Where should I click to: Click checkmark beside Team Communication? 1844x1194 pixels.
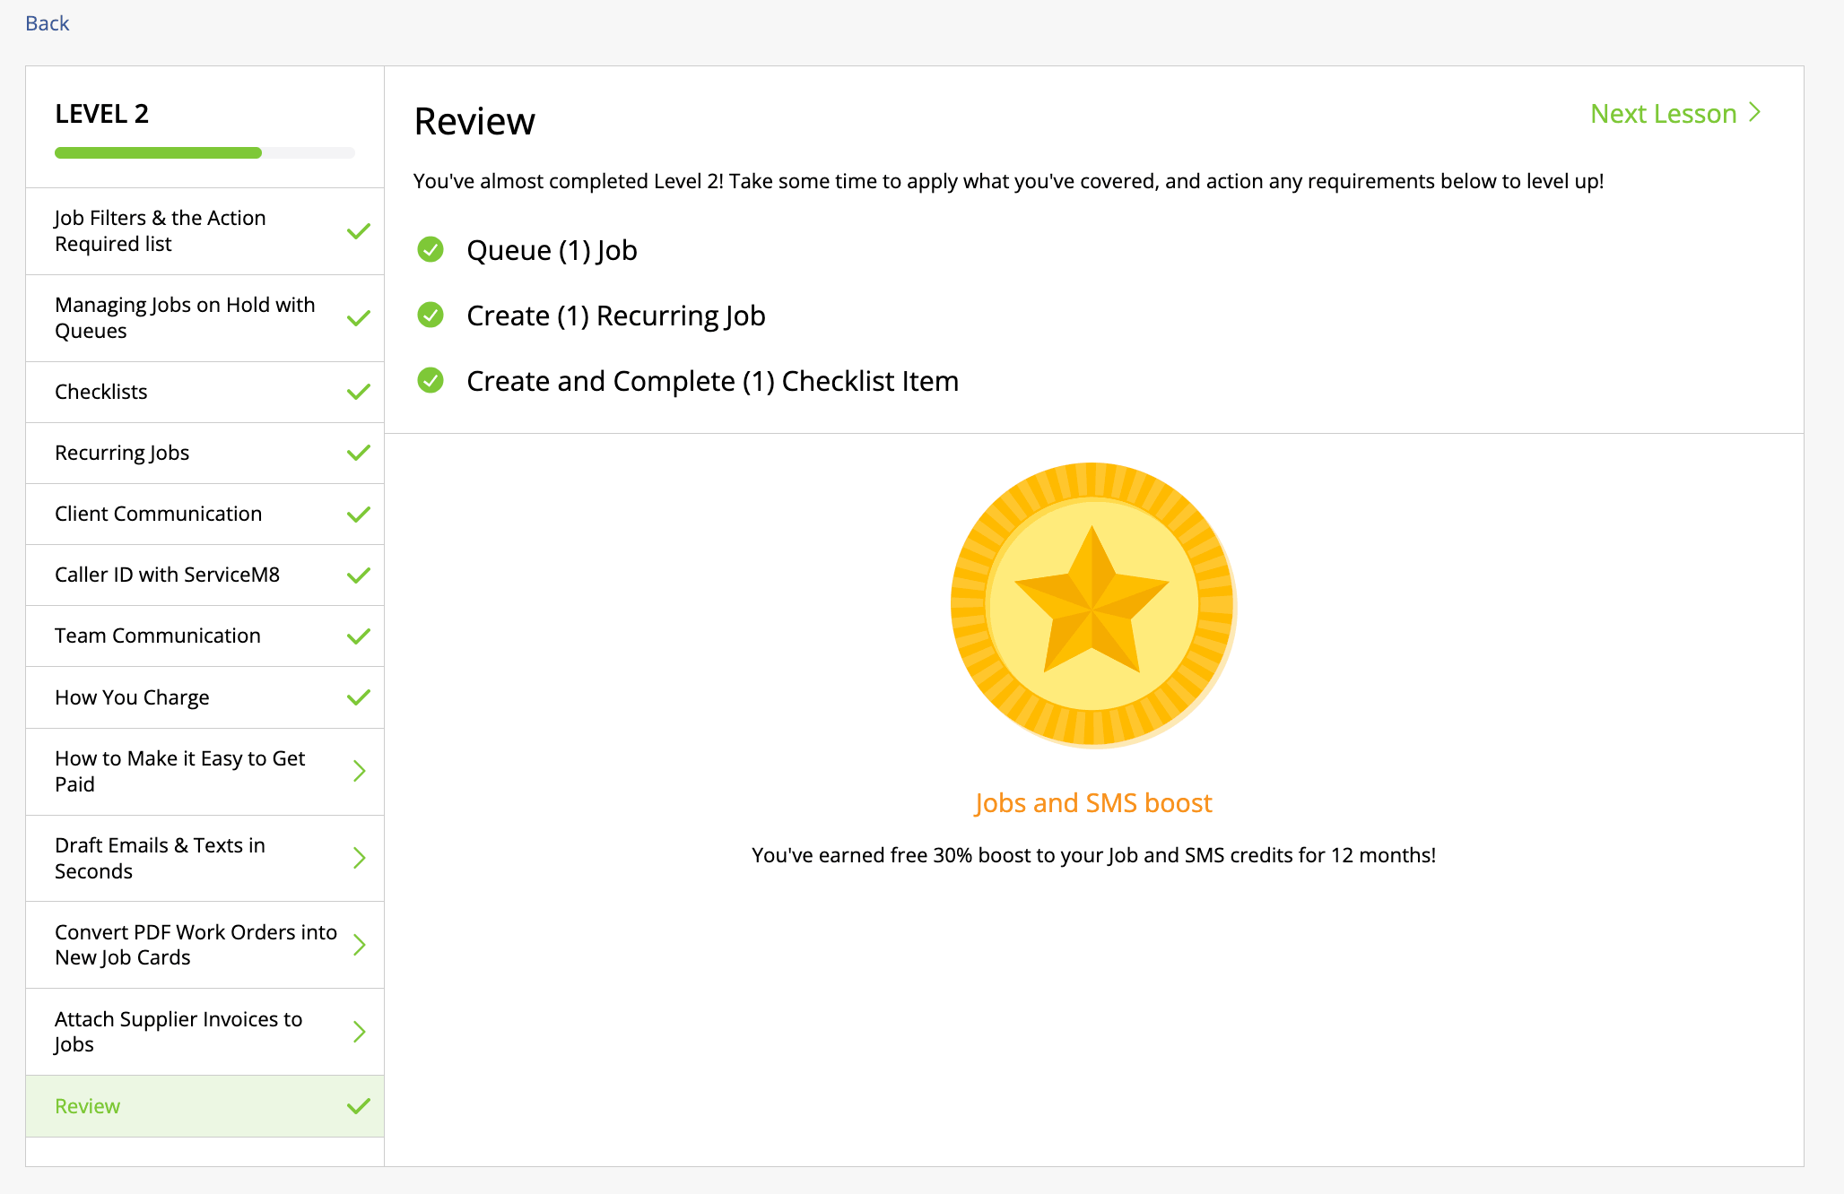point(359,636)
